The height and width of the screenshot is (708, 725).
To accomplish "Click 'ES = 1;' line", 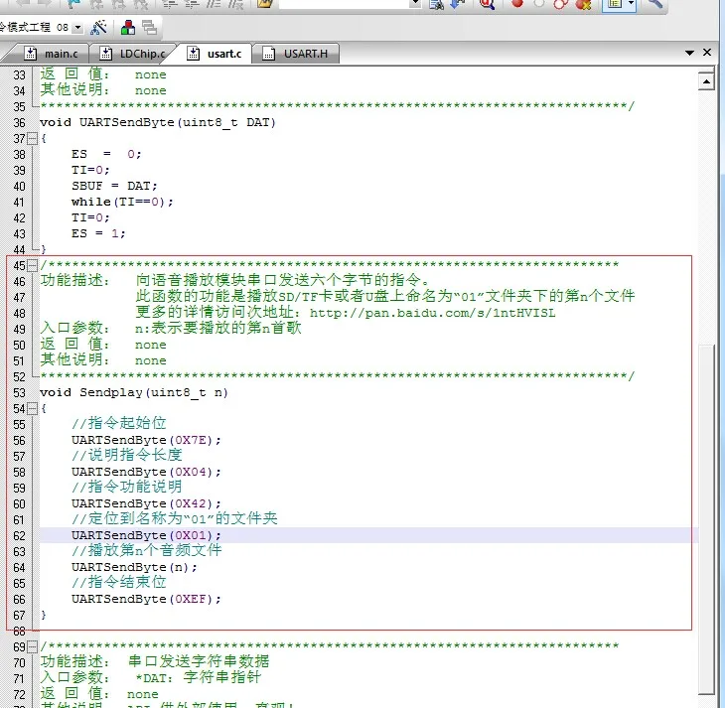I will tap(98, 233).
